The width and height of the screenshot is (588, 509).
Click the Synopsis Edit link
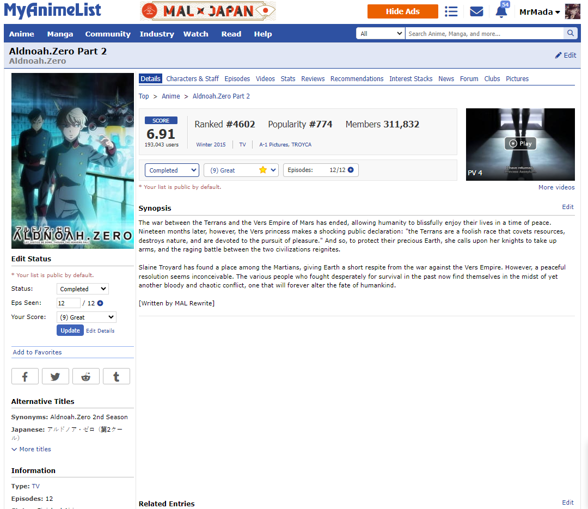click(568, 207)
